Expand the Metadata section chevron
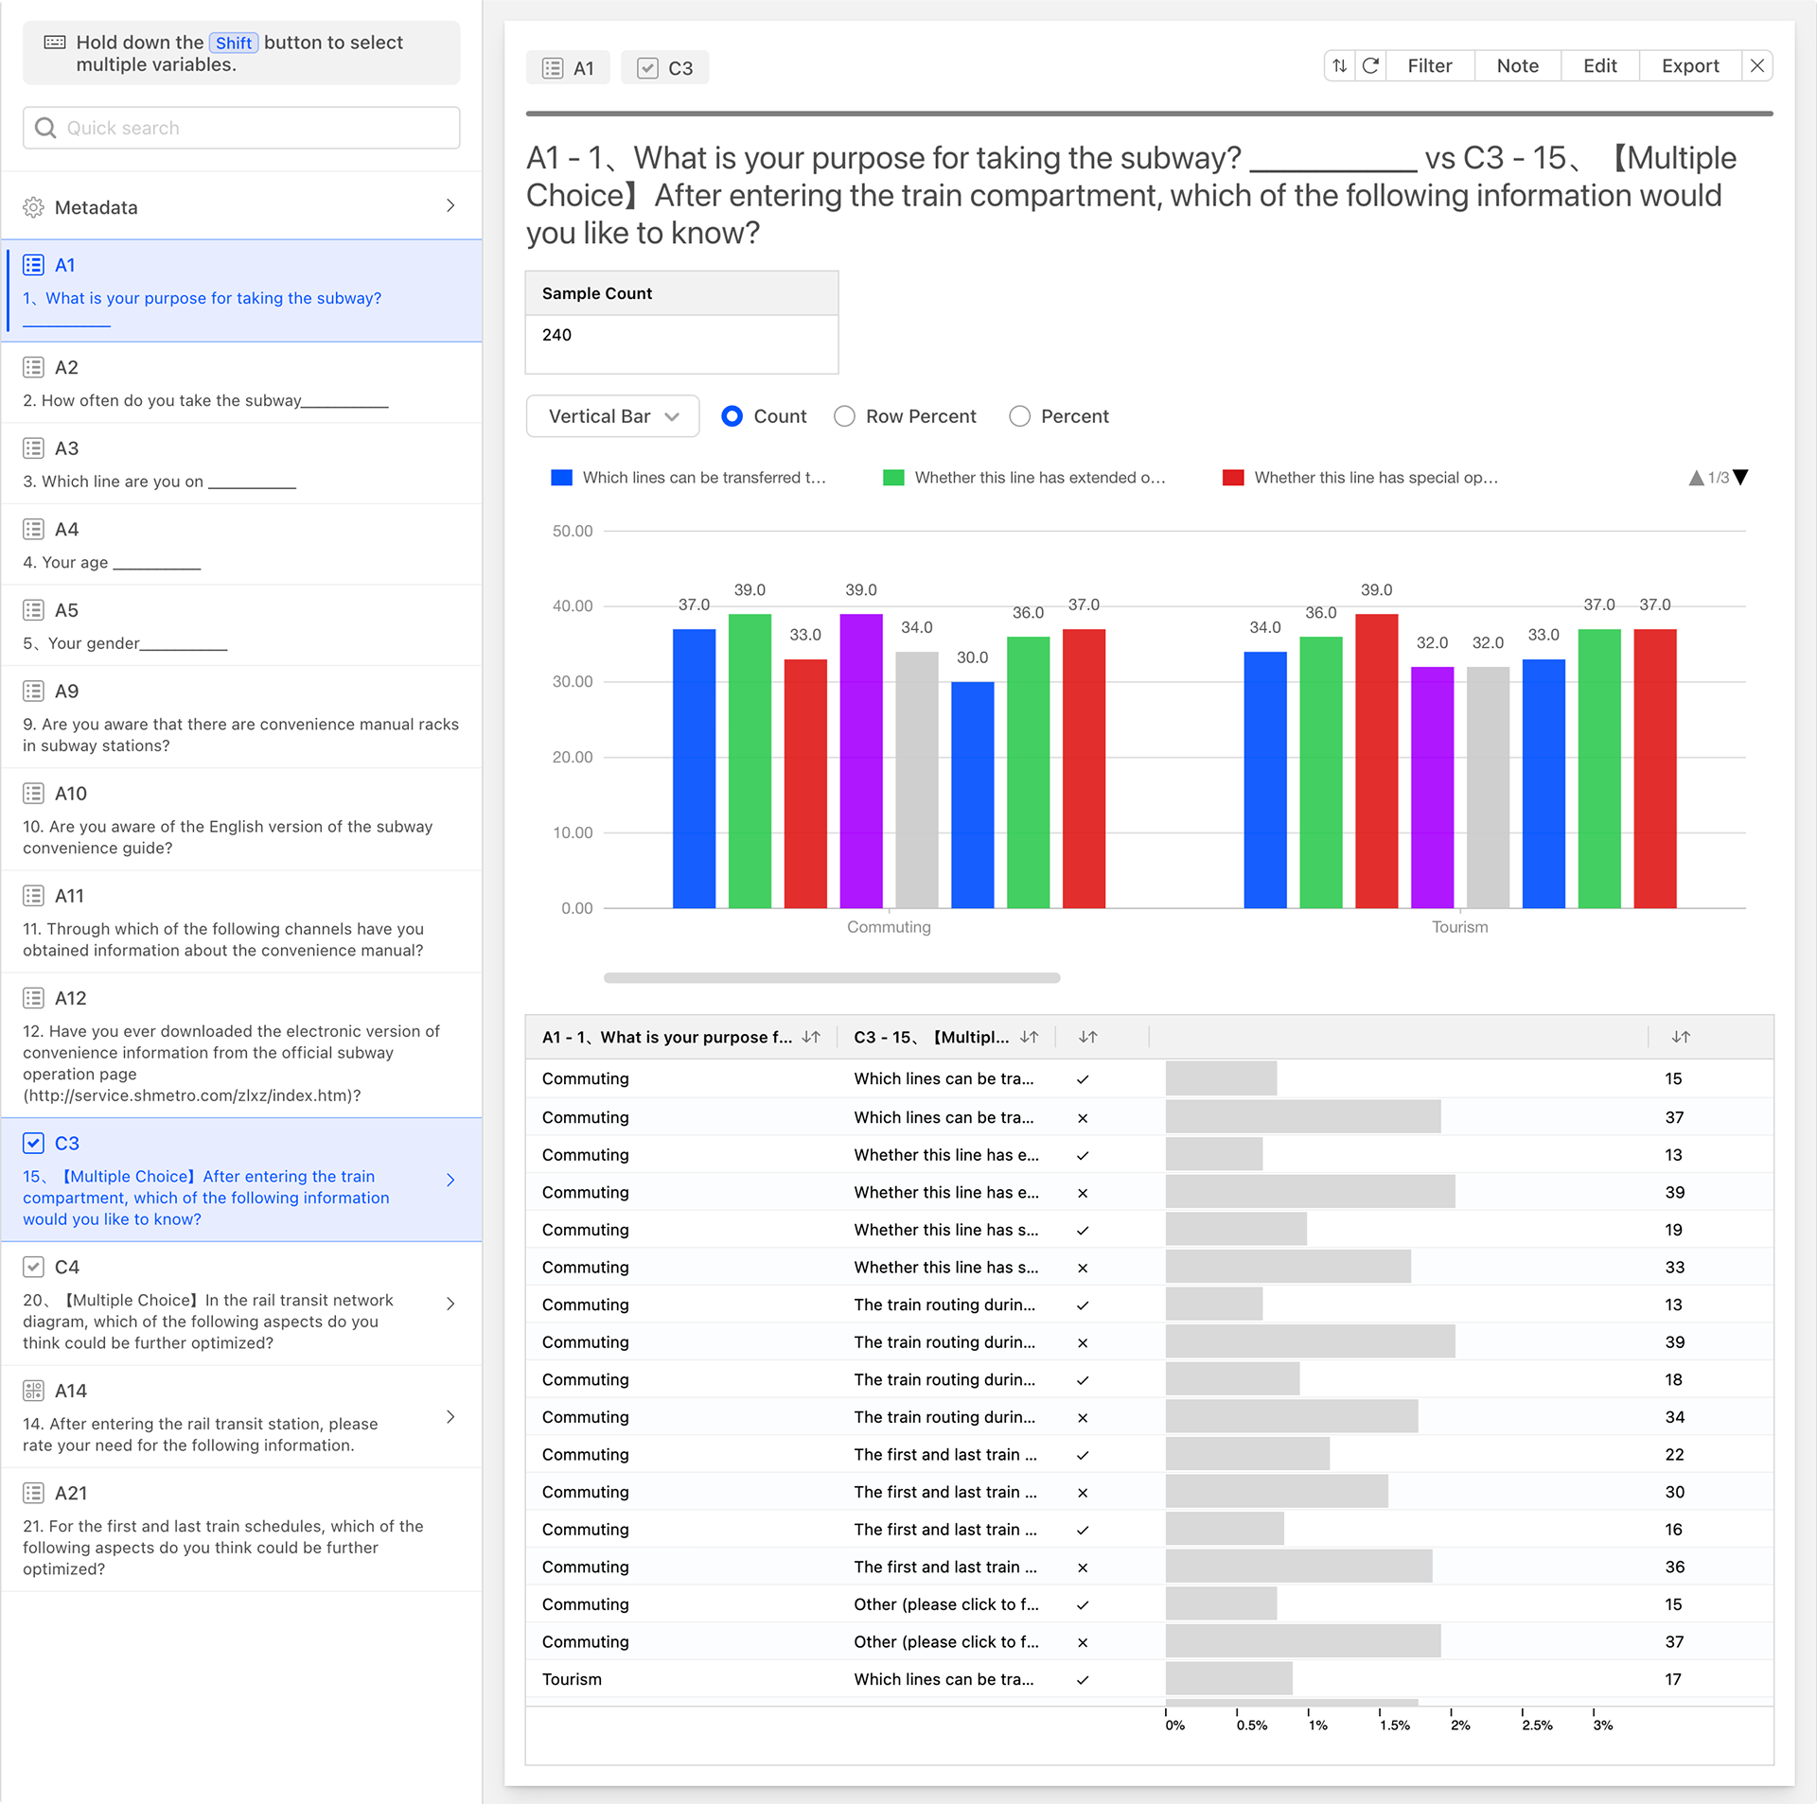Viewport: 1817px width, 1804px height. 450,206
